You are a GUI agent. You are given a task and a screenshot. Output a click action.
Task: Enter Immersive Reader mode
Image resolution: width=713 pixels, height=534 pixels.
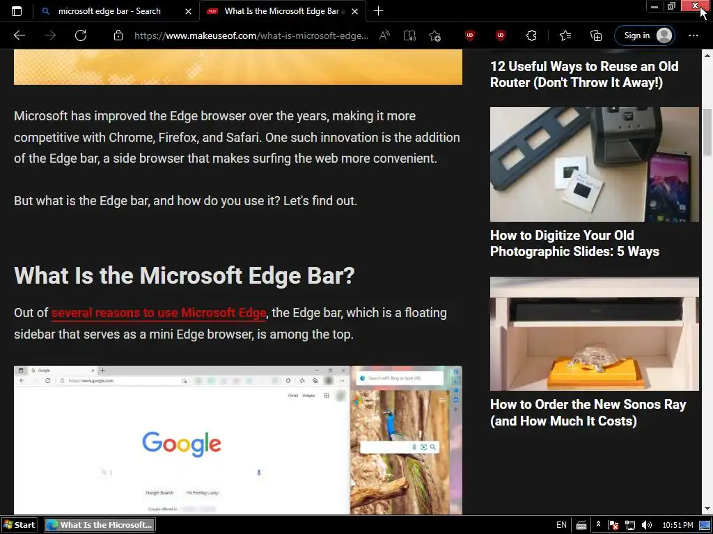409,35
